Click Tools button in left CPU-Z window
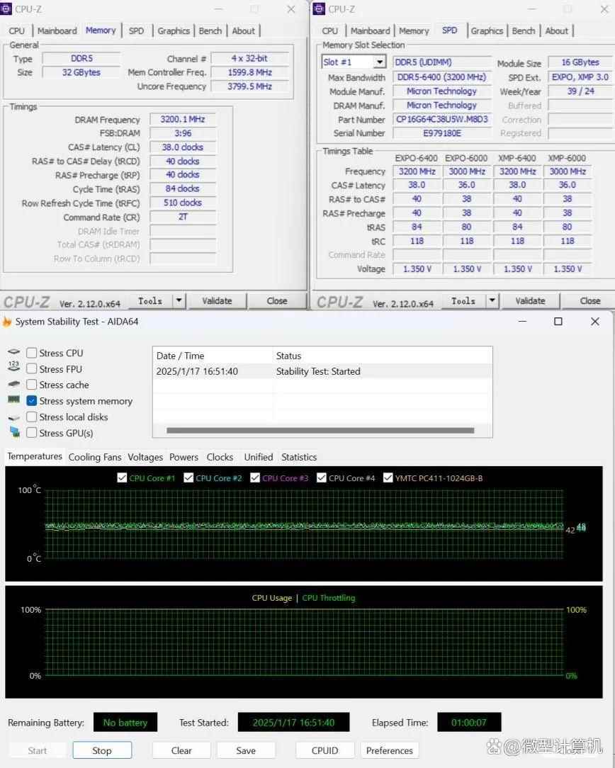The width and height of the screenshot is (615, 768). click(150, 300)
